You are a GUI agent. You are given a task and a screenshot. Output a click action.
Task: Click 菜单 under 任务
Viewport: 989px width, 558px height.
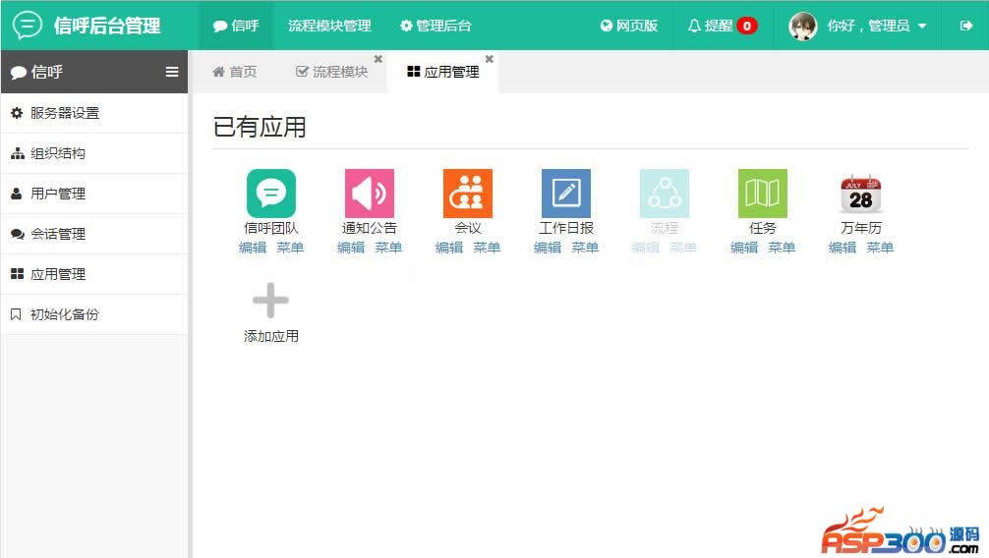tap(782, 248)
